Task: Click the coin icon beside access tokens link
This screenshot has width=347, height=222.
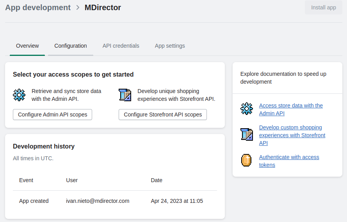Action: coord(246,160)
